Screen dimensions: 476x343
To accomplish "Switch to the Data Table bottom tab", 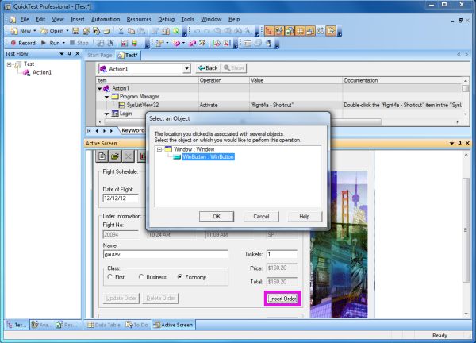I will pyautogui.click(x=104, y=325).
